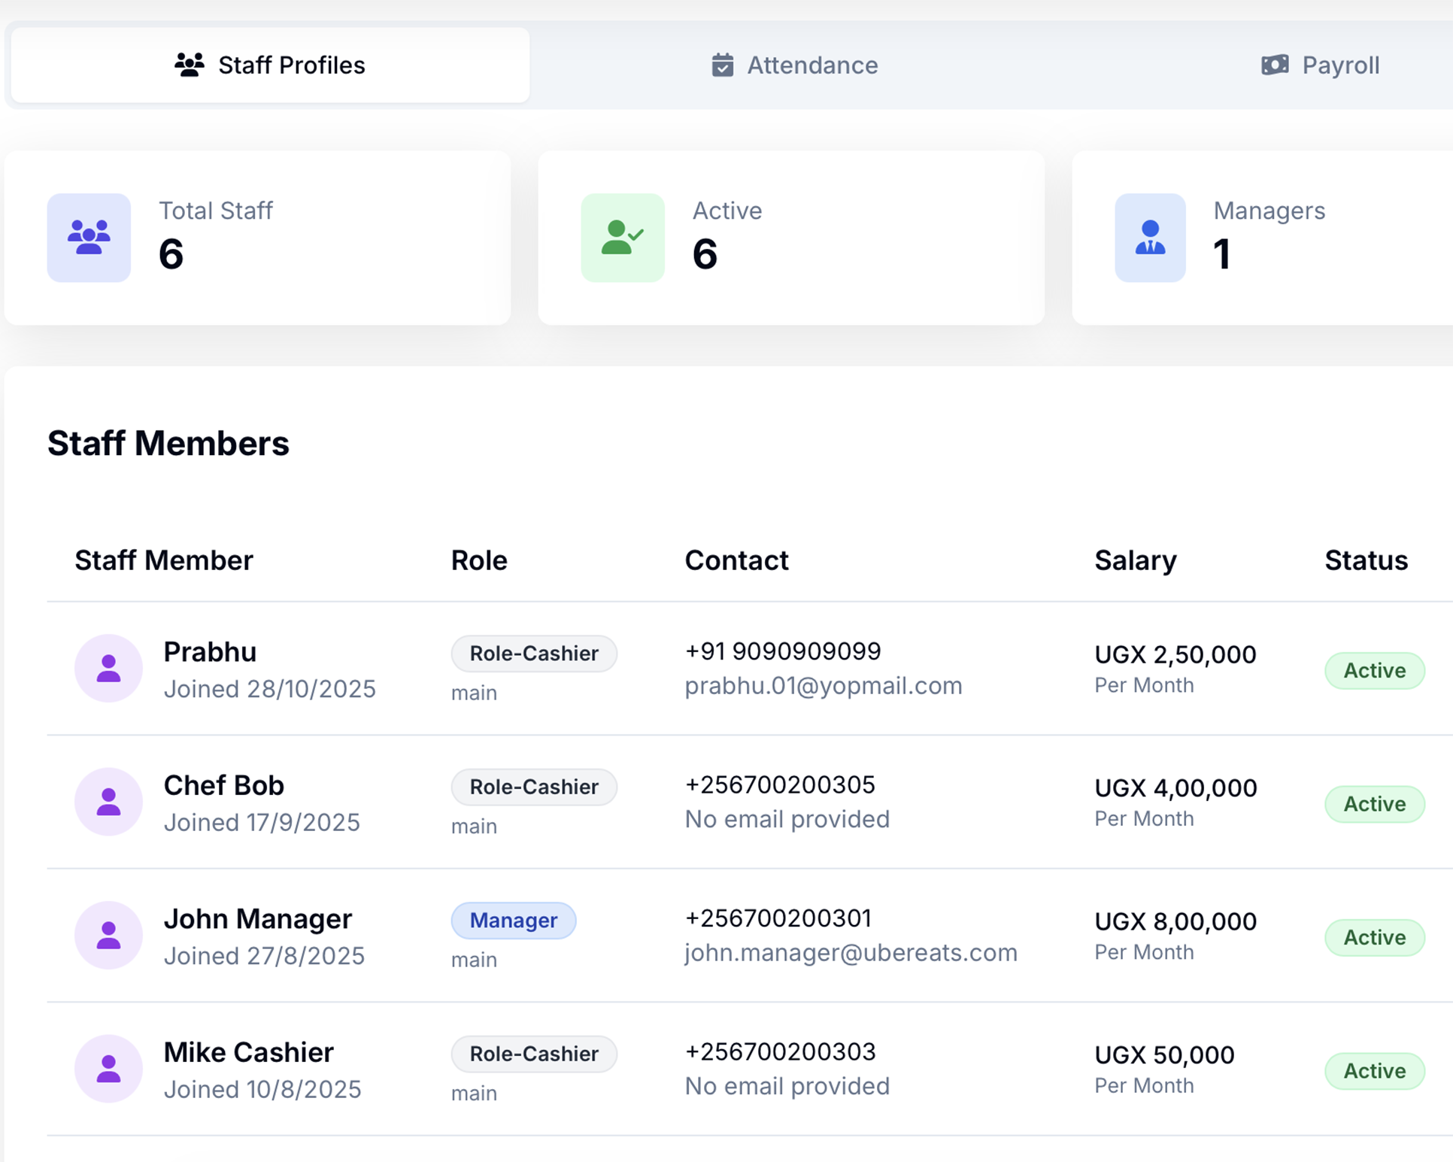Click Prabhu's purple avatar icon
This screenshot has height=1162, width=1453.
108,668
